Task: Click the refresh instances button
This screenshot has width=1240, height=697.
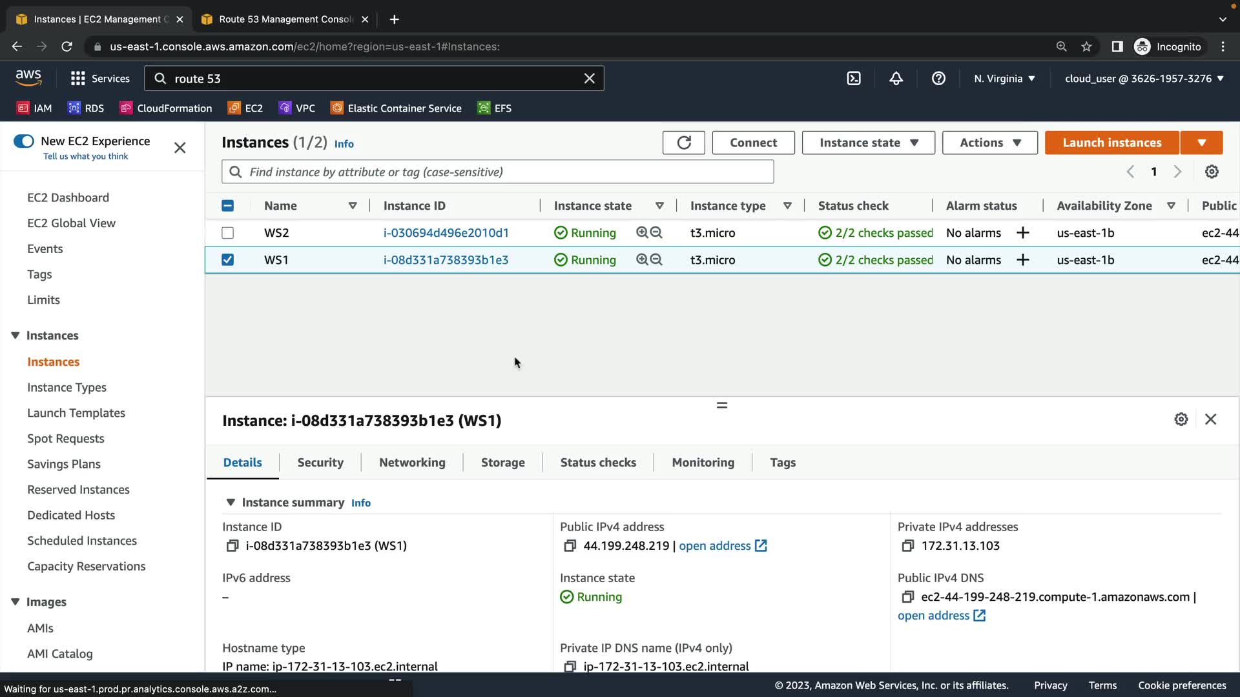Action: (x=683, y=143)
